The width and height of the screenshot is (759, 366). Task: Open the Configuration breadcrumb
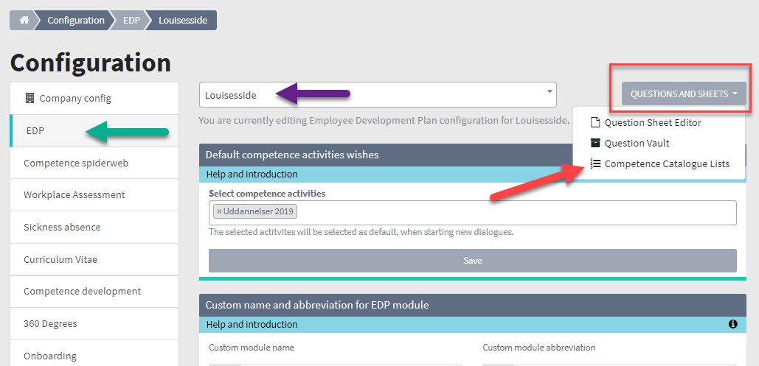click(x=75, y=21)
